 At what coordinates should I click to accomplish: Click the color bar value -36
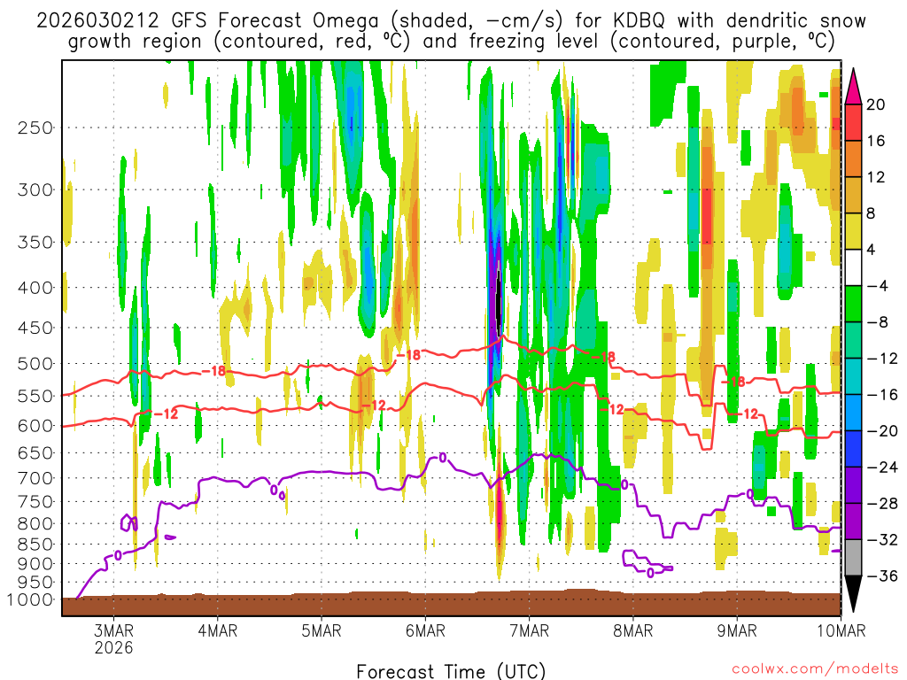(x=881, y=576)
